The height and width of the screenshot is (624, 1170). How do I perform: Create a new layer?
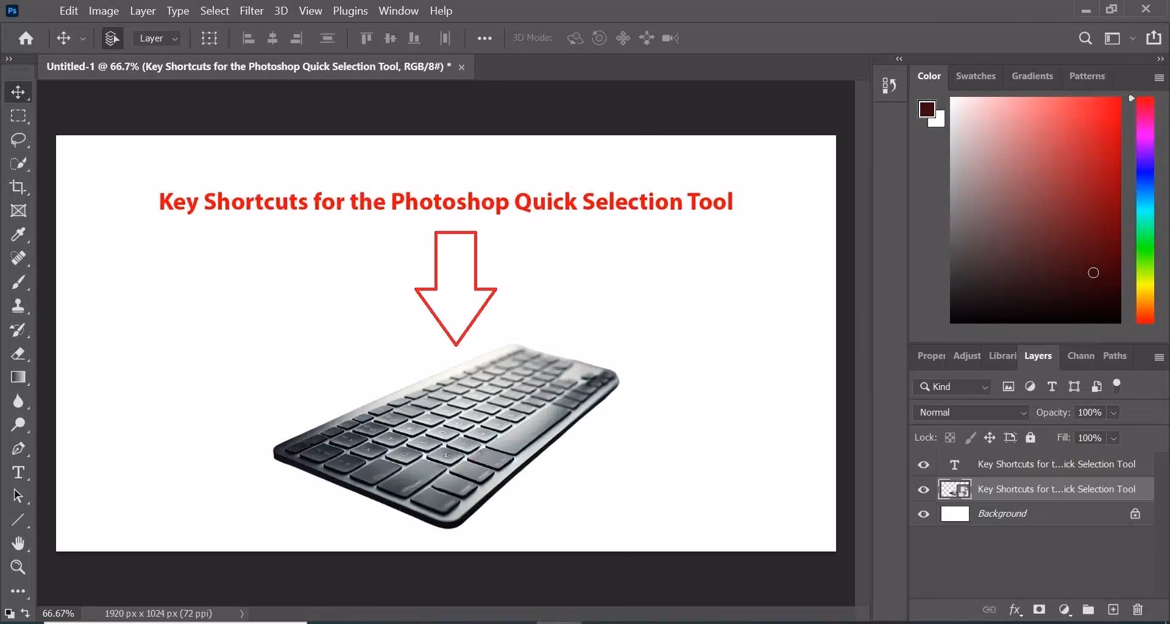click(1113, 609)
